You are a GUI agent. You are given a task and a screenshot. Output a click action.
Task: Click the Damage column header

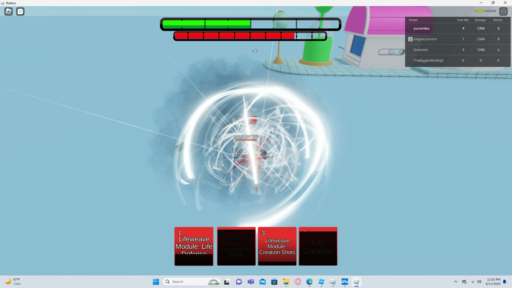click(480, 20)
